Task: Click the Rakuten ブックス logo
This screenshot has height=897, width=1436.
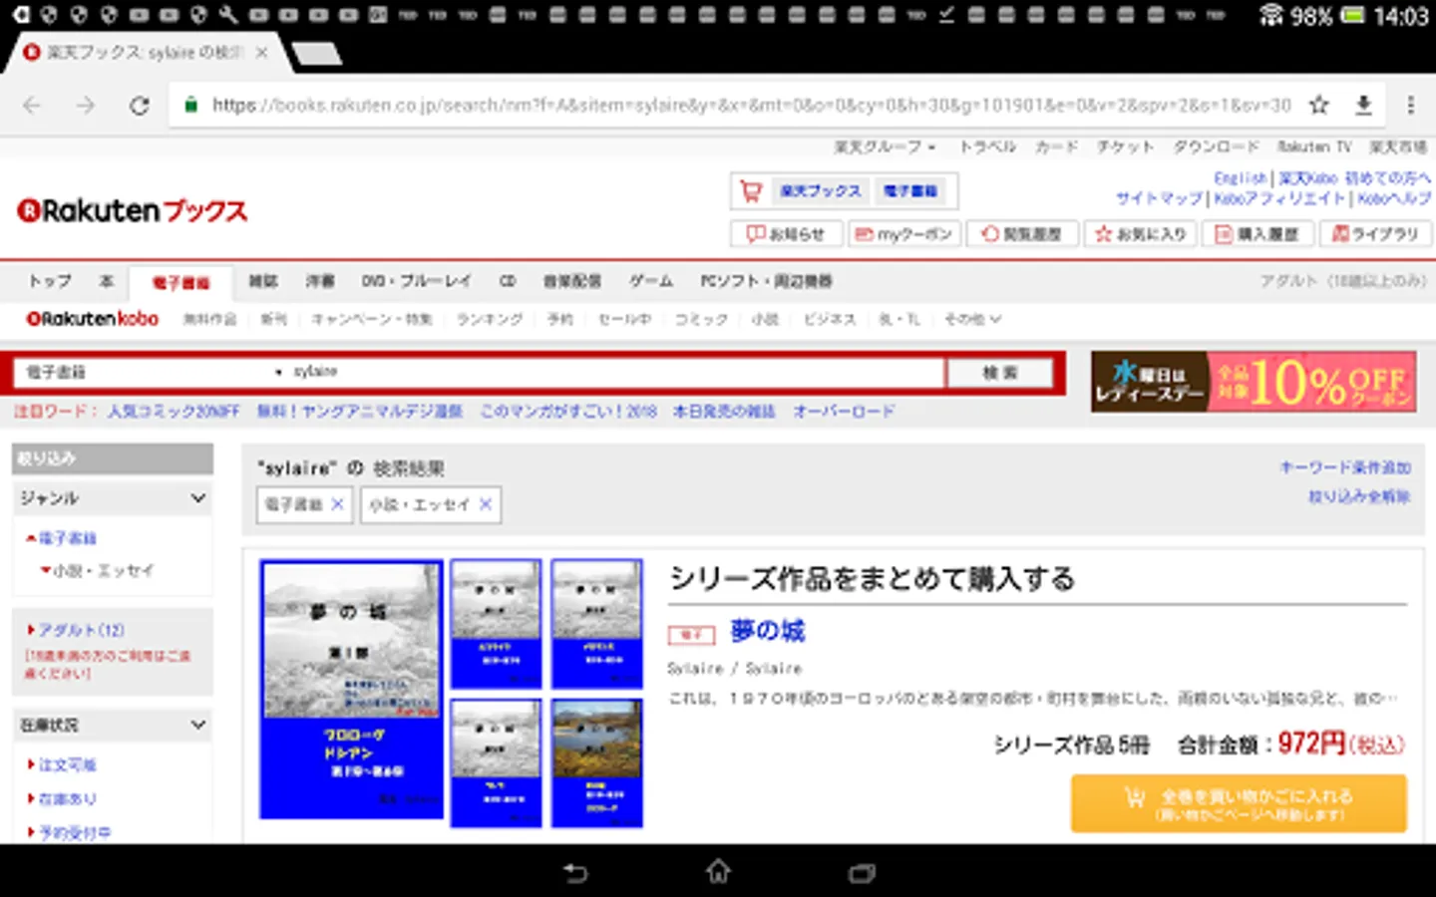Action: coord(132,210)
